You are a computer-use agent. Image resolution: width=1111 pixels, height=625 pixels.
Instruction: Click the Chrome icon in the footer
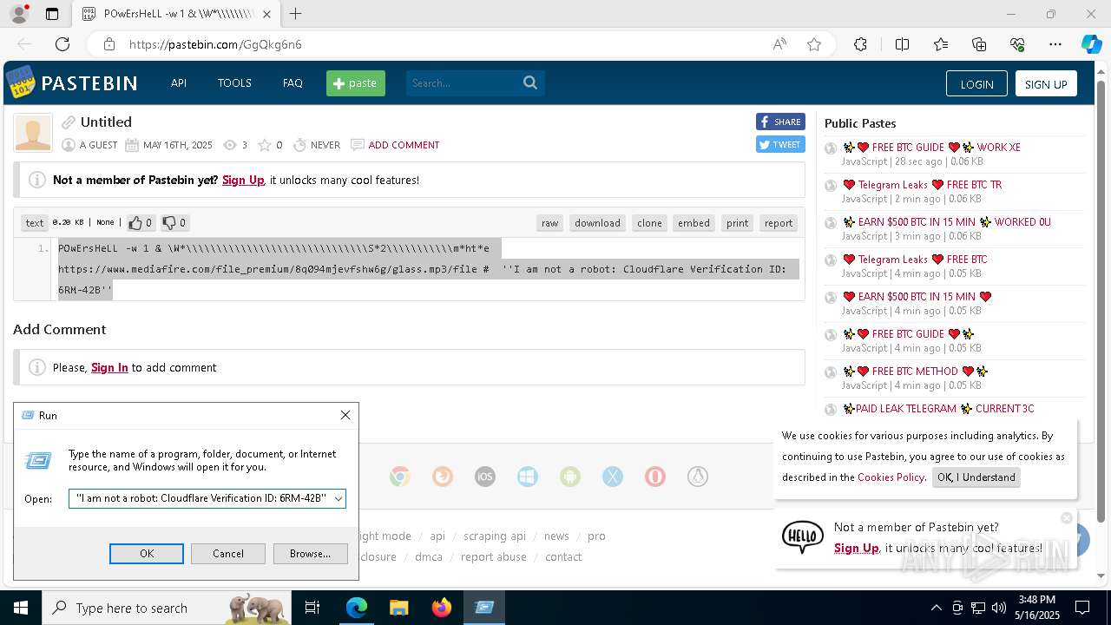coord(399,477)
